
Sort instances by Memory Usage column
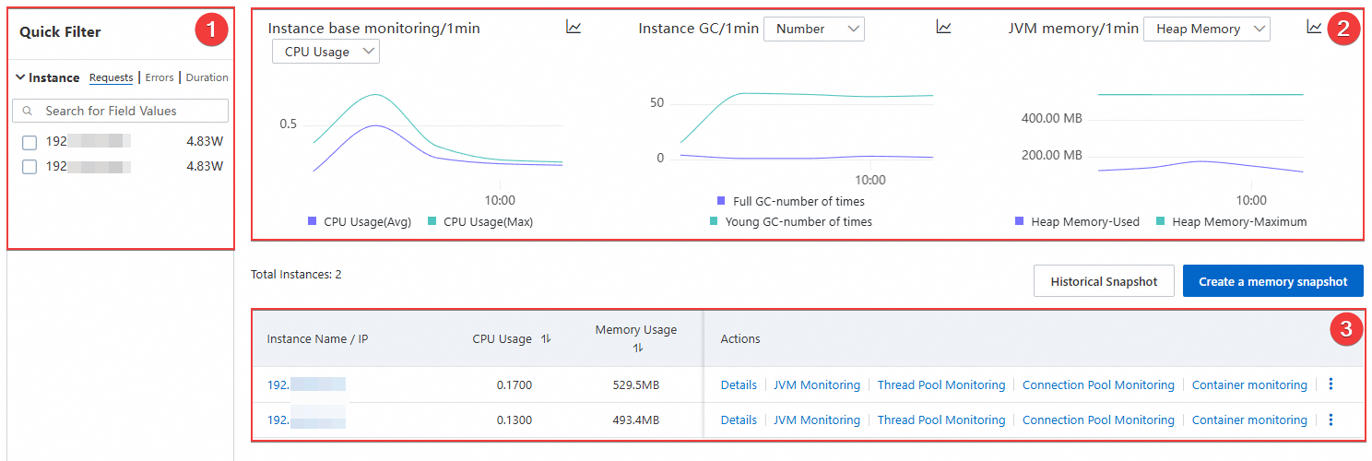636,348
